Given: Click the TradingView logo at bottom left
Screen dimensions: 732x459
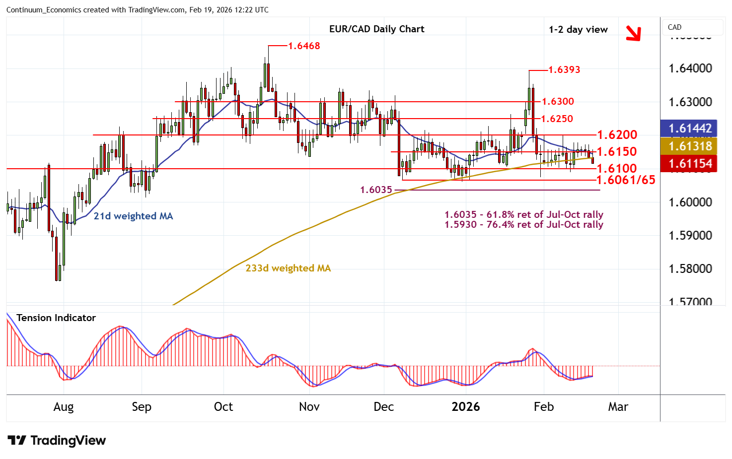Looking at the screenshot, I should (57, 441).
